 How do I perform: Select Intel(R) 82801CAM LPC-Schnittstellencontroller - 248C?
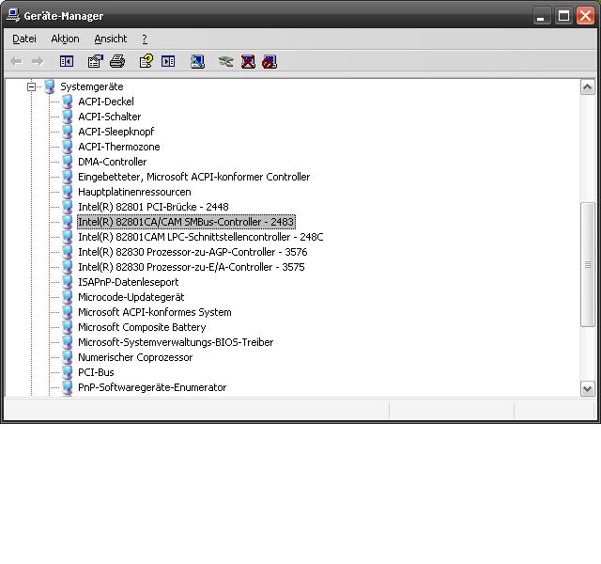201,237
